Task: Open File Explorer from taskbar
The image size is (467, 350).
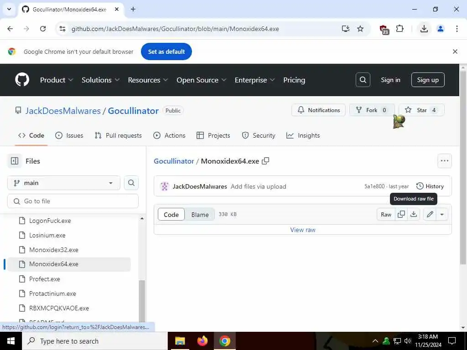Action: point(180,341)
